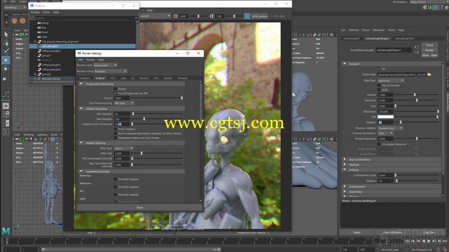
Task: Click first orange sphere shelf icon
Action: 15,21
